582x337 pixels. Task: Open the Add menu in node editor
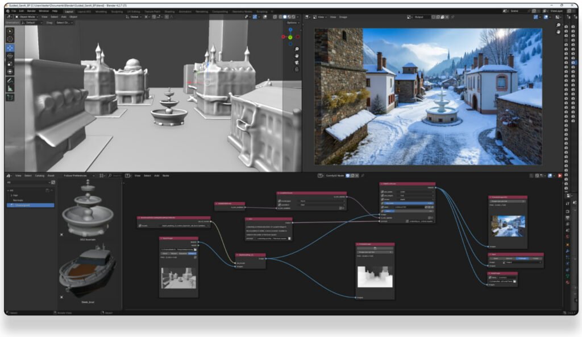tap(156, 175)
